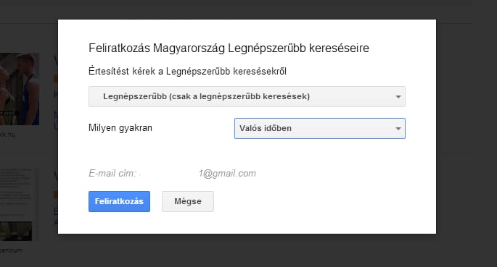Click the Feliratkozás subscribe button
Image resolution: width=497 pixels, height=267 pixels.
click(119, 201)
